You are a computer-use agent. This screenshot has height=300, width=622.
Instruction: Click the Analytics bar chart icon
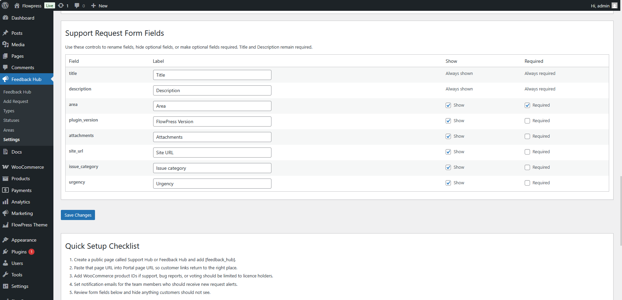click(5, 202)
